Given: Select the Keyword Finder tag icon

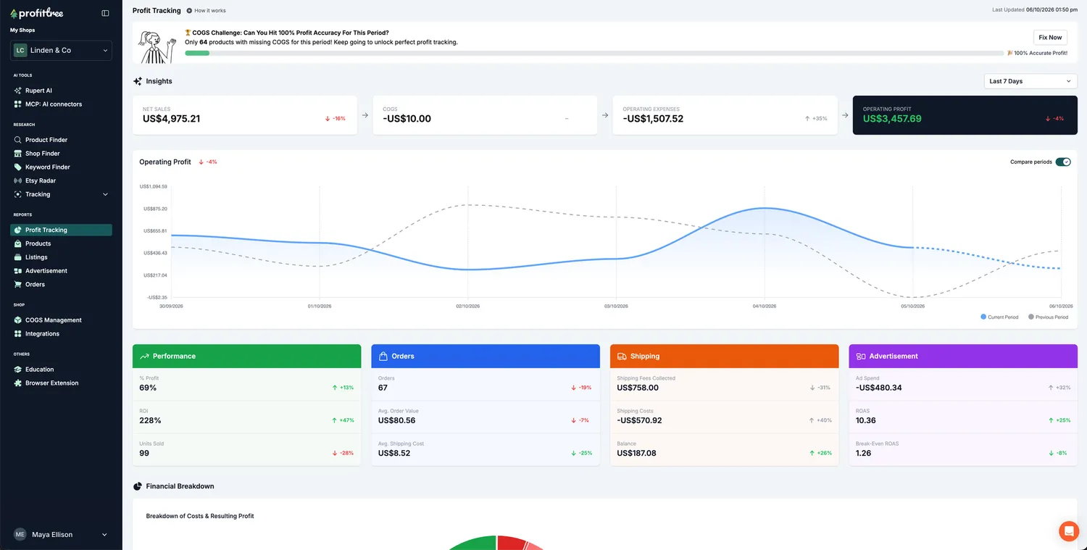Looking at the screenshot, I should coord(18,167).
